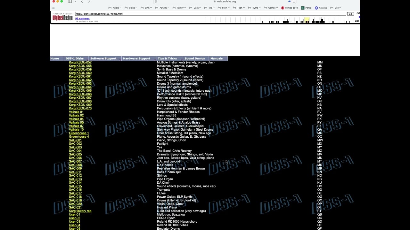Open the SAC-013 disk link
This screenshot has height=230, width=410.
click(75, 179)
